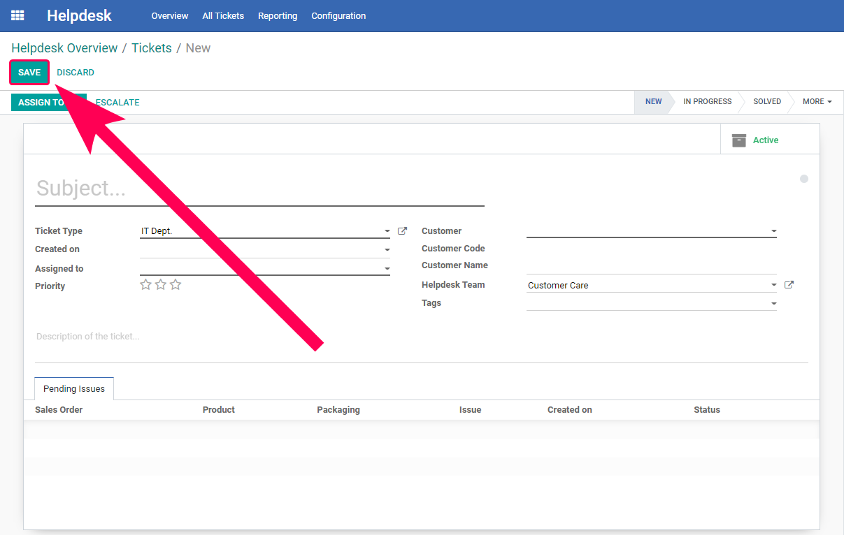Expand the Assigned to dropdown arrow
The image size is (844, 535).
387,269
